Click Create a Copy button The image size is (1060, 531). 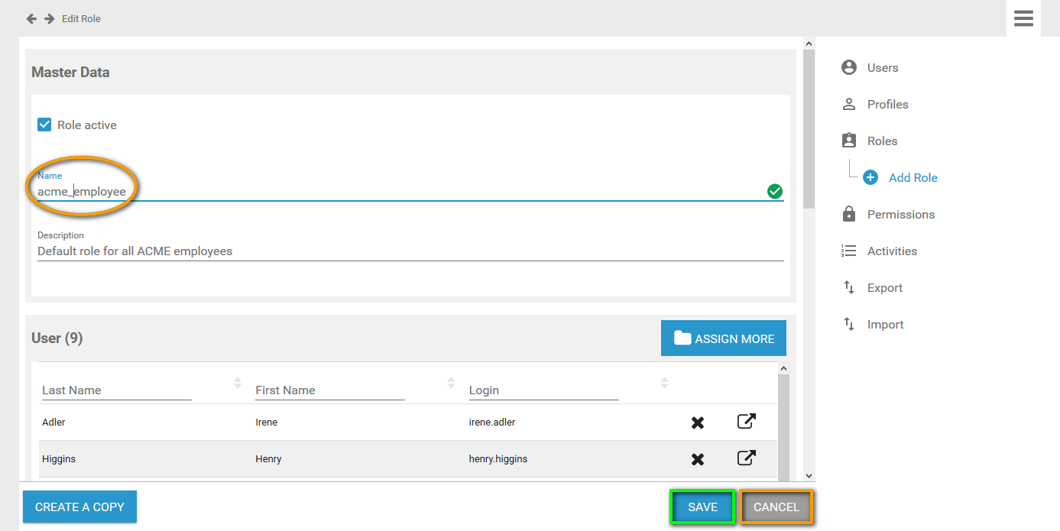(79, 507)
